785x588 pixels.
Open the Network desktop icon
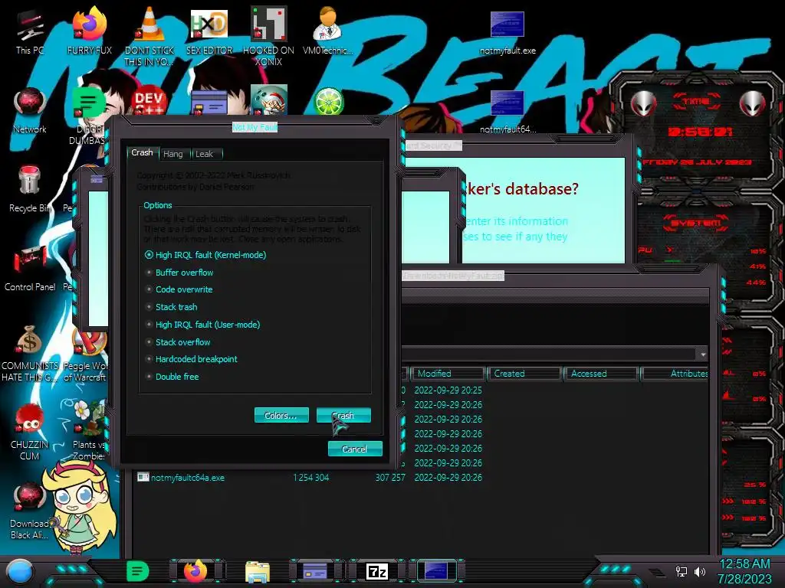point(30,110)
